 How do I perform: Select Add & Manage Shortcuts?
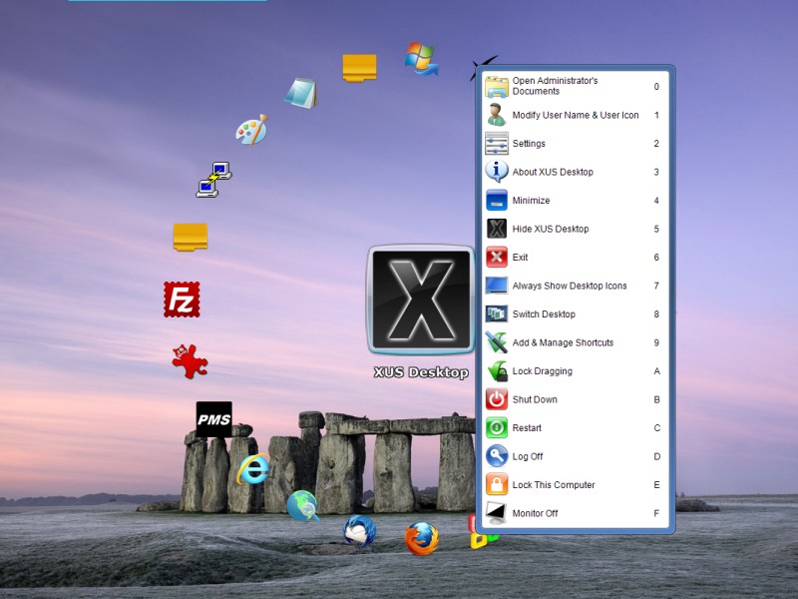click(563, 342)
